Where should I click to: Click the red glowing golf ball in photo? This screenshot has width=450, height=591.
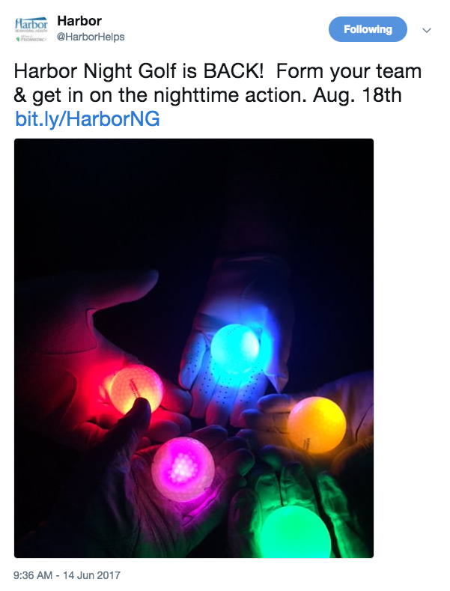pyautogui.click(x=136, y=389)
